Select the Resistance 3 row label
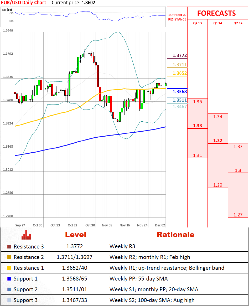 pos(29,247)
